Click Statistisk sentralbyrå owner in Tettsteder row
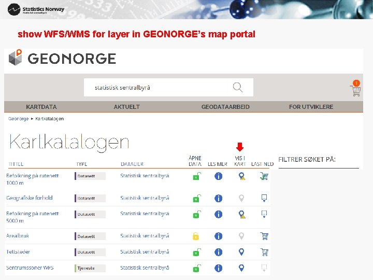This screenshot has width=373, height=280. click(145, 251)
